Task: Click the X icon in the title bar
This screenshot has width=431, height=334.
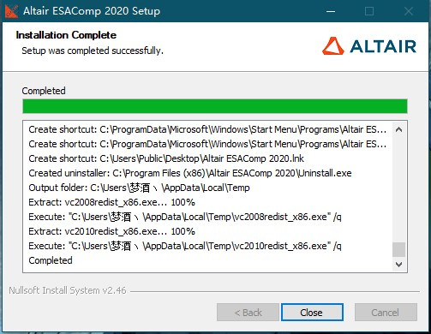Action: 409,11
